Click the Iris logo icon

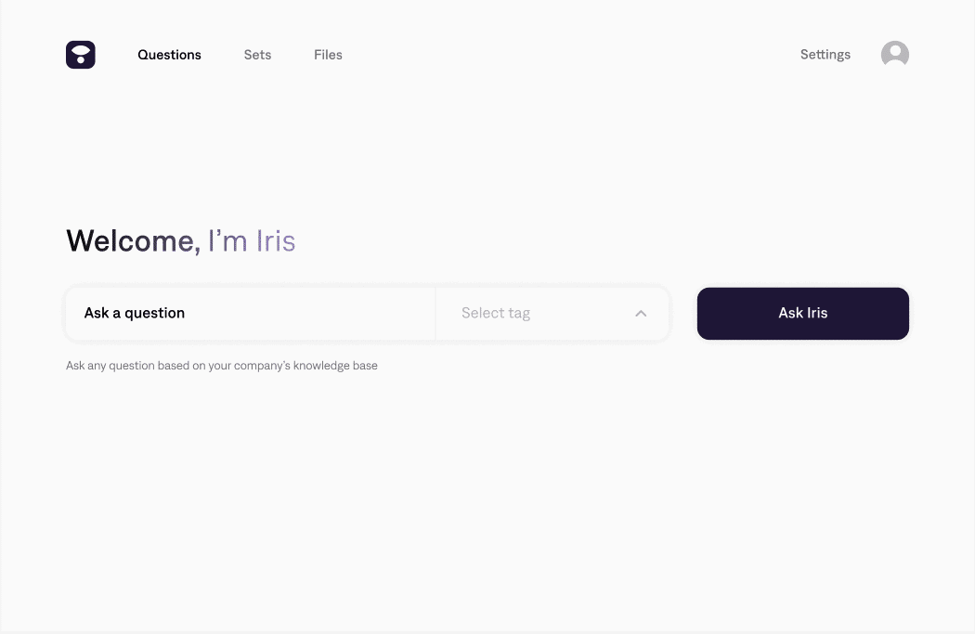tap(80, 55)
